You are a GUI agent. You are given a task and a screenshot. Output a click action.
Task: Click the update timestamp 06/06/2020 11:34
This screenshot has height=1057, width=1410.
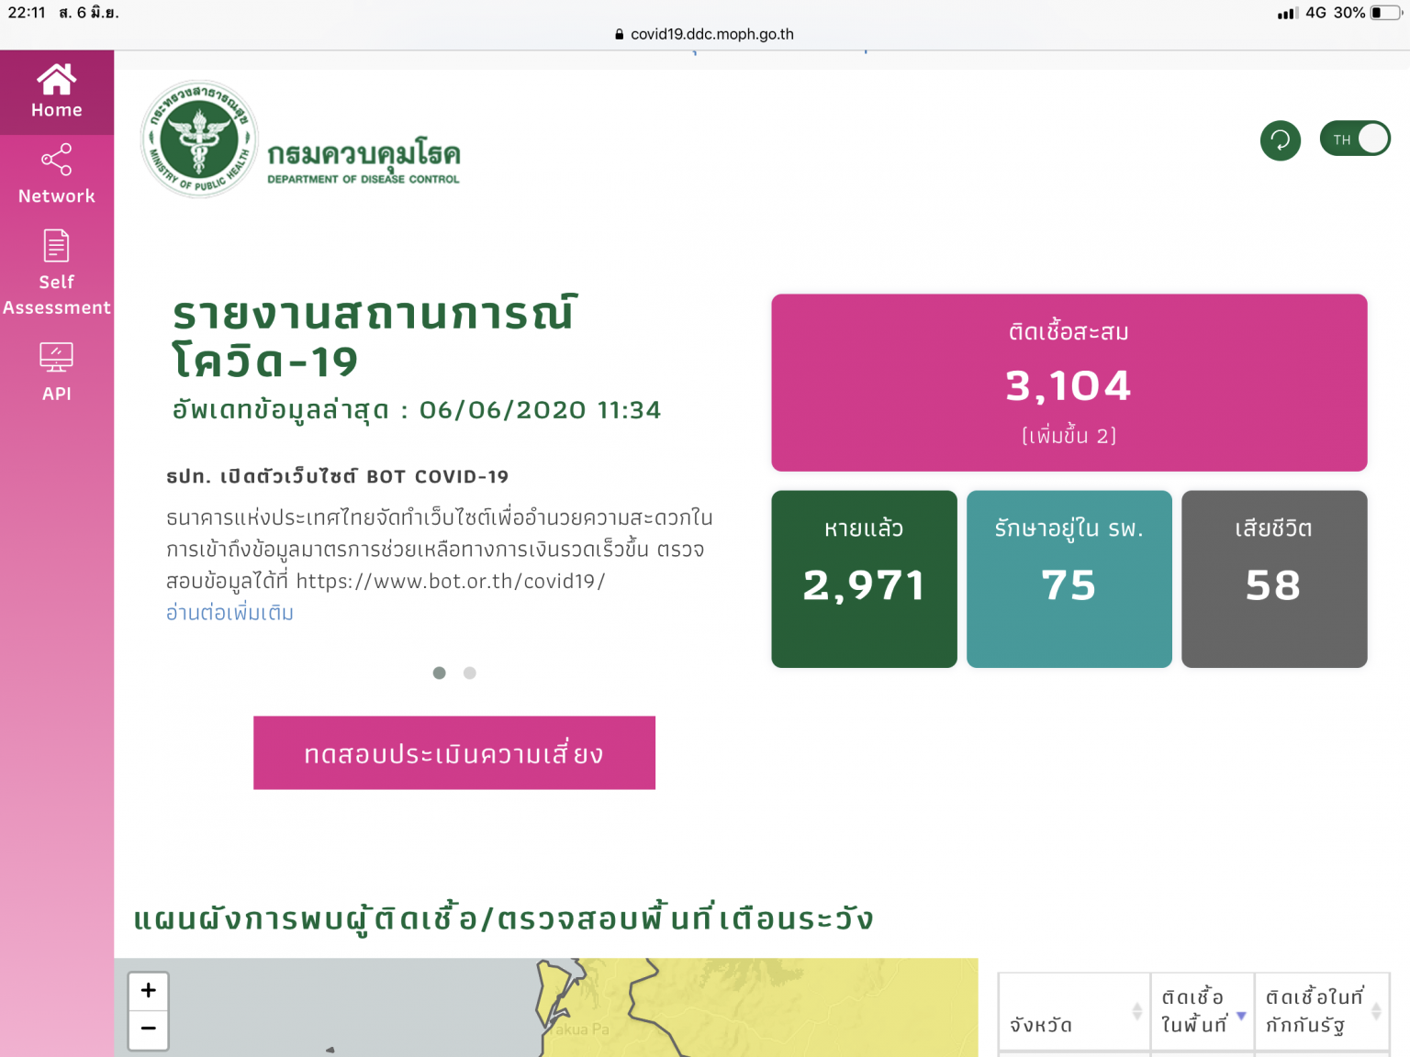540,409
